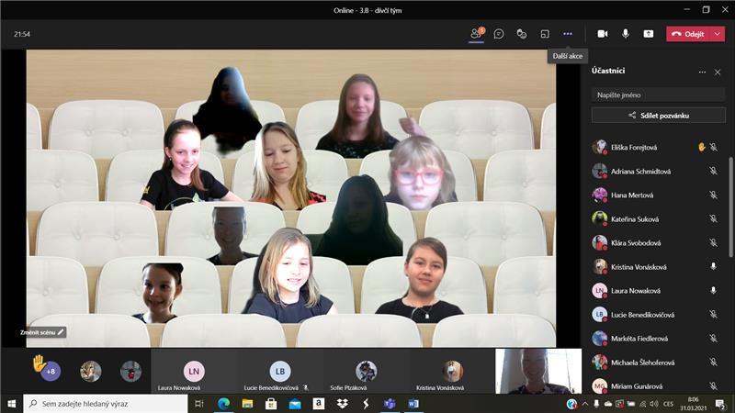Select the Sofie Plzáková video tile
The image size is (735, 413).
coord(366,371)
